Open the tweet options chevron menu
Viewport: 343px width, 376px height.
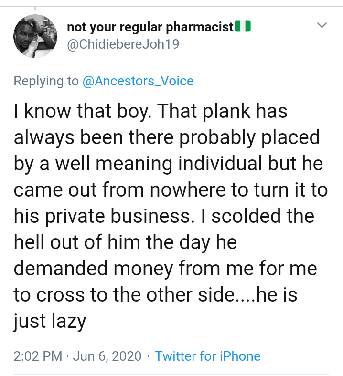(322, 25)
